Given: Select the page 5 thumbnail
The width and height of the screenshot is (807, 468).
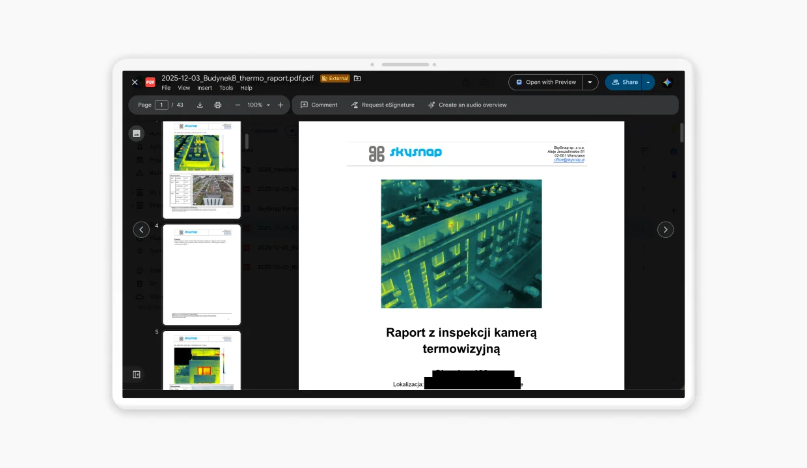Looking at the screenshot, I should click(x=202, y=361).
